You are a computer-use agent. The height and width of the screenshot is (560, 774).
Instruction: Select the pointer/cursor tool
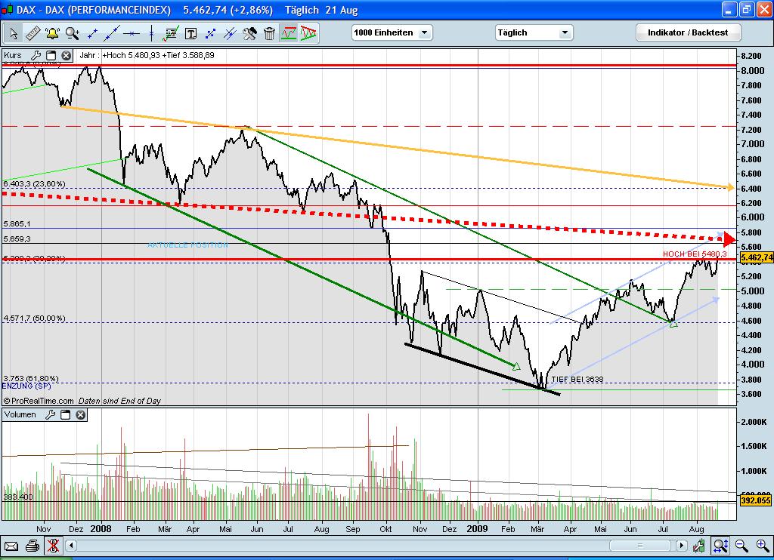[x=12, y=33]
